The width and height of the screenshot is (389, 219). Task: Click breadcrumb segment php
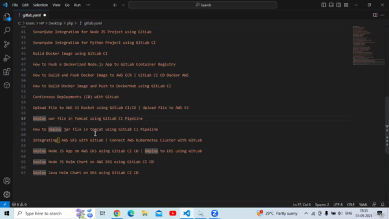[70, 23]
